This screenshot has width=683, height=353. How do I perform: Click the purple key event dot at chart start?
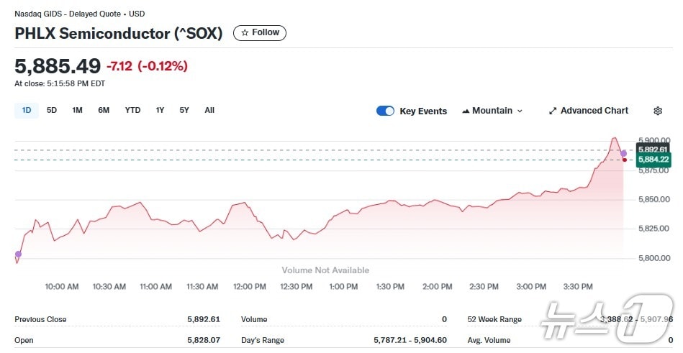point(18,254)
